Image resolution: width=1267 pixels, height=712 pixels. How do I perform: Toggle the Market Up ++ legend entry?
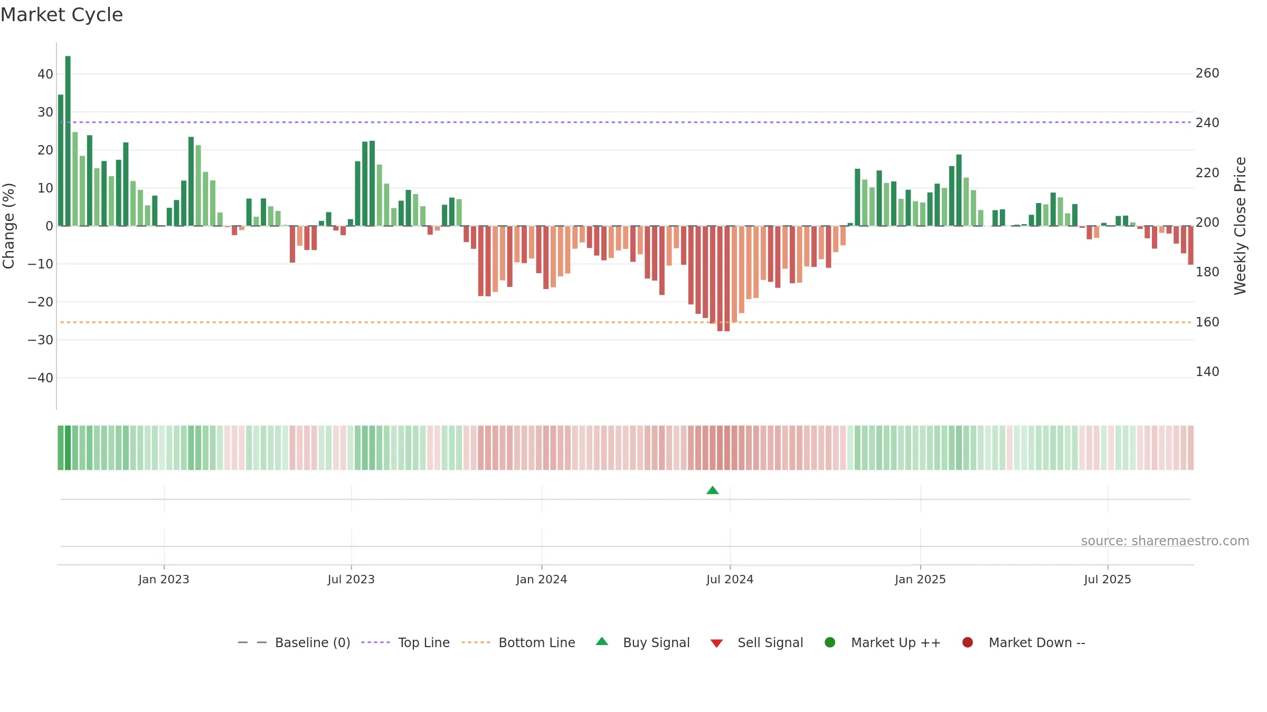[x=882, y=642]
